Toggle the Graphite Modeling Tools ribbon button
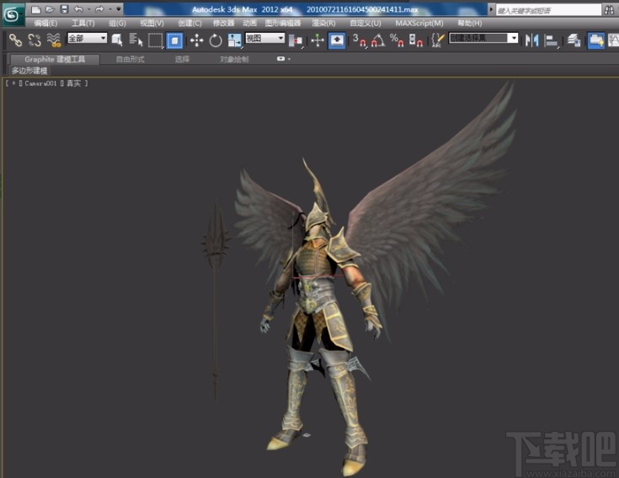 coord(595,40)
